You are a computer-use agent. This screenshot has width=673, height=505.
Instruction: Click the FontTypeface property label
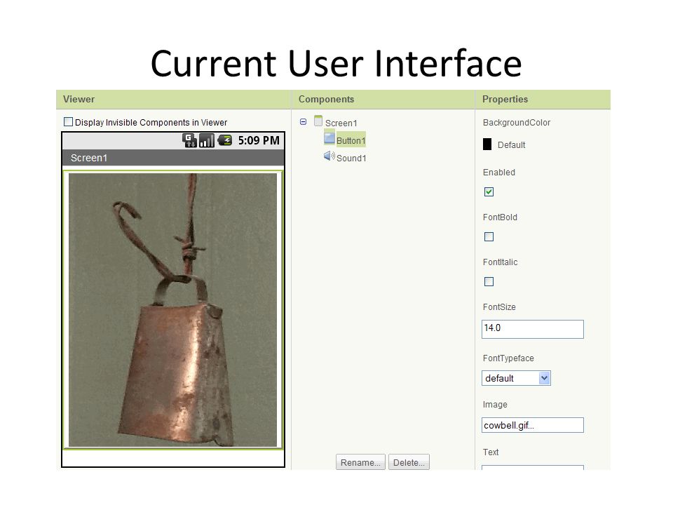(508, 358)
